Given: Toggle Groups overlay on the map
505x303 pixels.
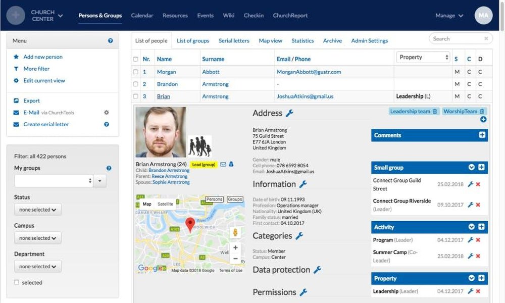Looking at the screenshot, I should coord(235,199).
